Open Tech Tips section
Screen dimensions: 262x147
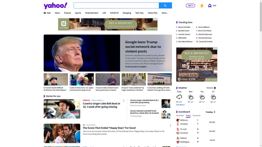[x=139, y=13]
